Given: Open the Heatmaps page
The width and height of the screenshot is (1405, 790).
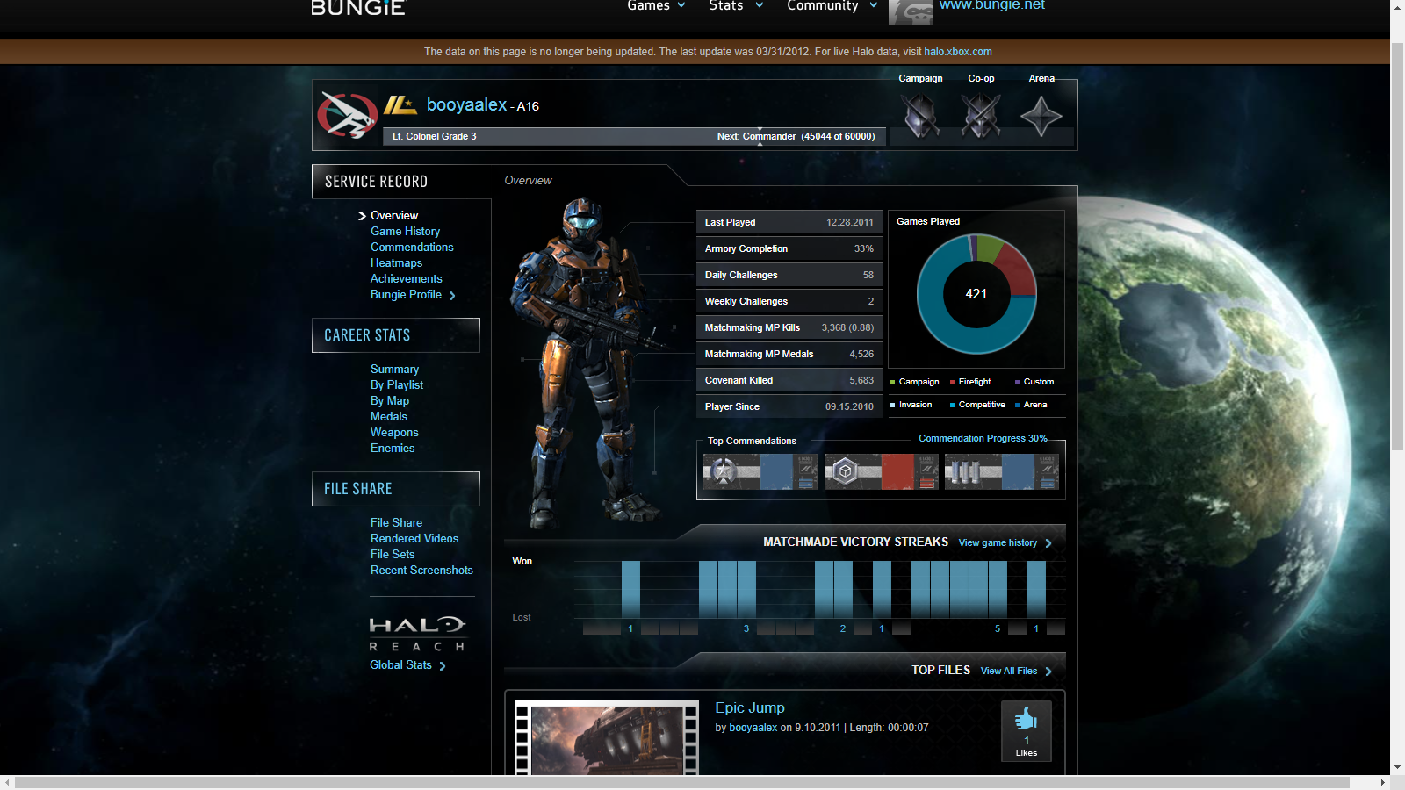Looking at the screenshot, I should [396, 262].
